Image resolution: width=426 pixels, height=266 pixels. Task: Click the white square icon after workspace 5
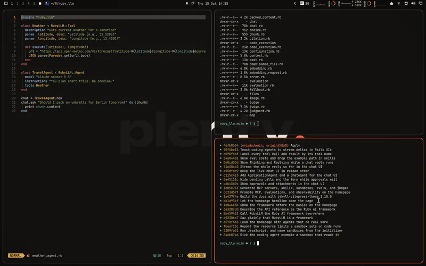pyautogui.click(x=40, y=4)
